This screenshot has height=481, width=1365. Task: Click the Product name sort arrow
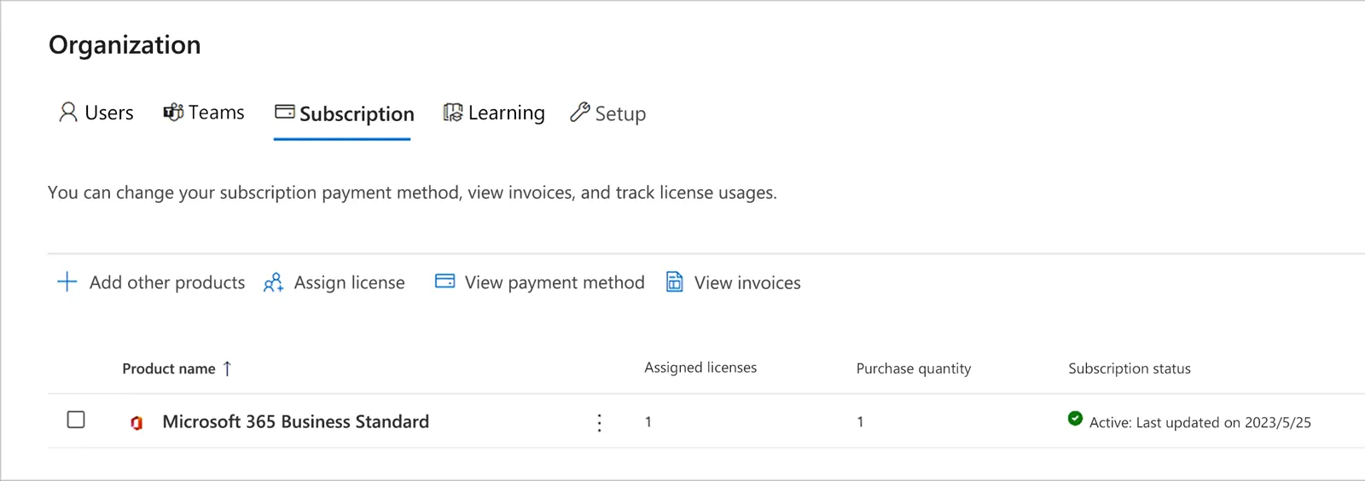[x=227, y=368]
